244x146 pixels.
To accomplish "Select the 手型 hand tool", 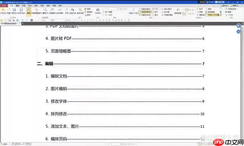I will 67,11.
